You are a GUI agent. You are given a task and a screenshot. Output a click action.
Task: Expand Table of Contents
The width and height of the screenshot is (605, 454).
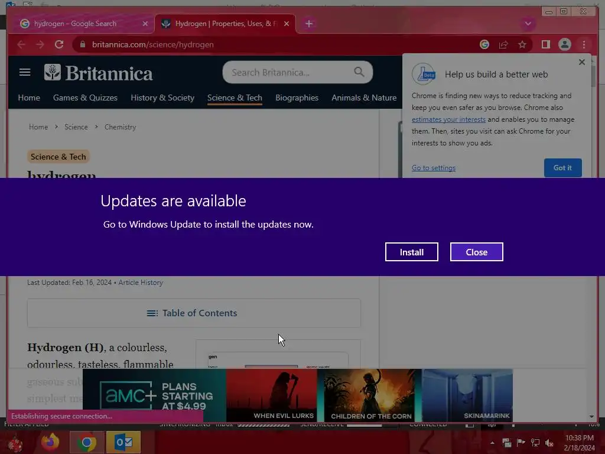point(194,313)
